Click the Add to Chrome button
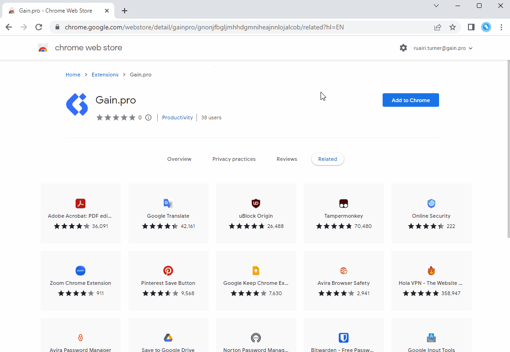 click(410, 100)
